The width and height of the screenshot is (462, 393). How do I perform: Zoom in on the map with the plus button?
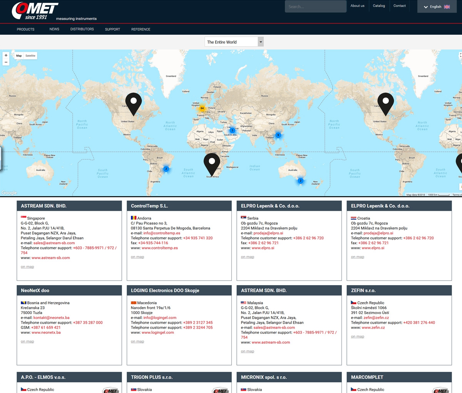click(6, 55)
